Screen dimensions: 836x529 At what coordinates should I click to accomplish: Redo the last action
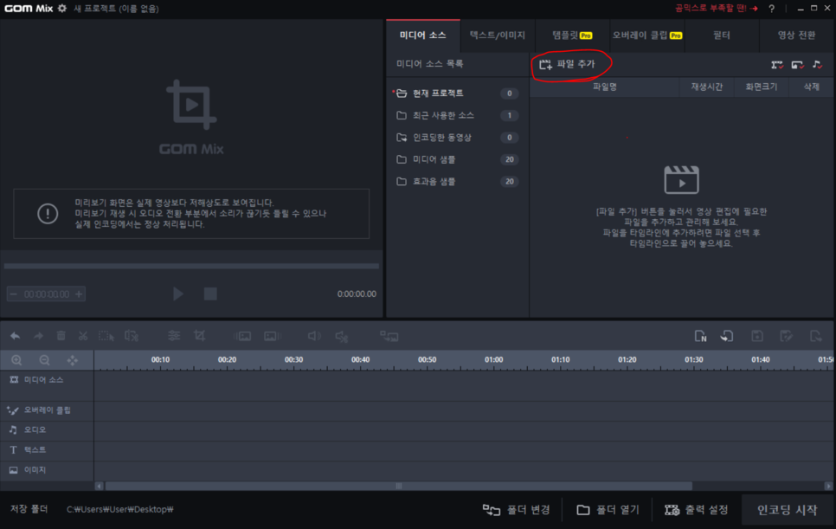pyautogui.click(x=38, y=336)
